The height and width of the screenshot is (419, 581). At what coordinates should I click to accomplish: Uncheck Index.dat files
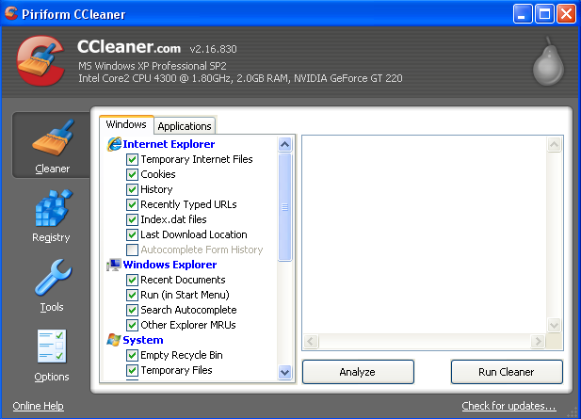pyautogui.click(x=132, y=219)
